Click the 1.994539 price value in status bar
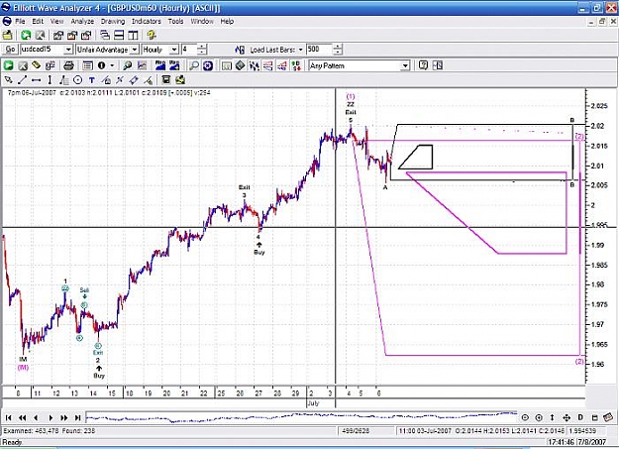This screenshot has height=449, width=619. [x=582, y=431]
